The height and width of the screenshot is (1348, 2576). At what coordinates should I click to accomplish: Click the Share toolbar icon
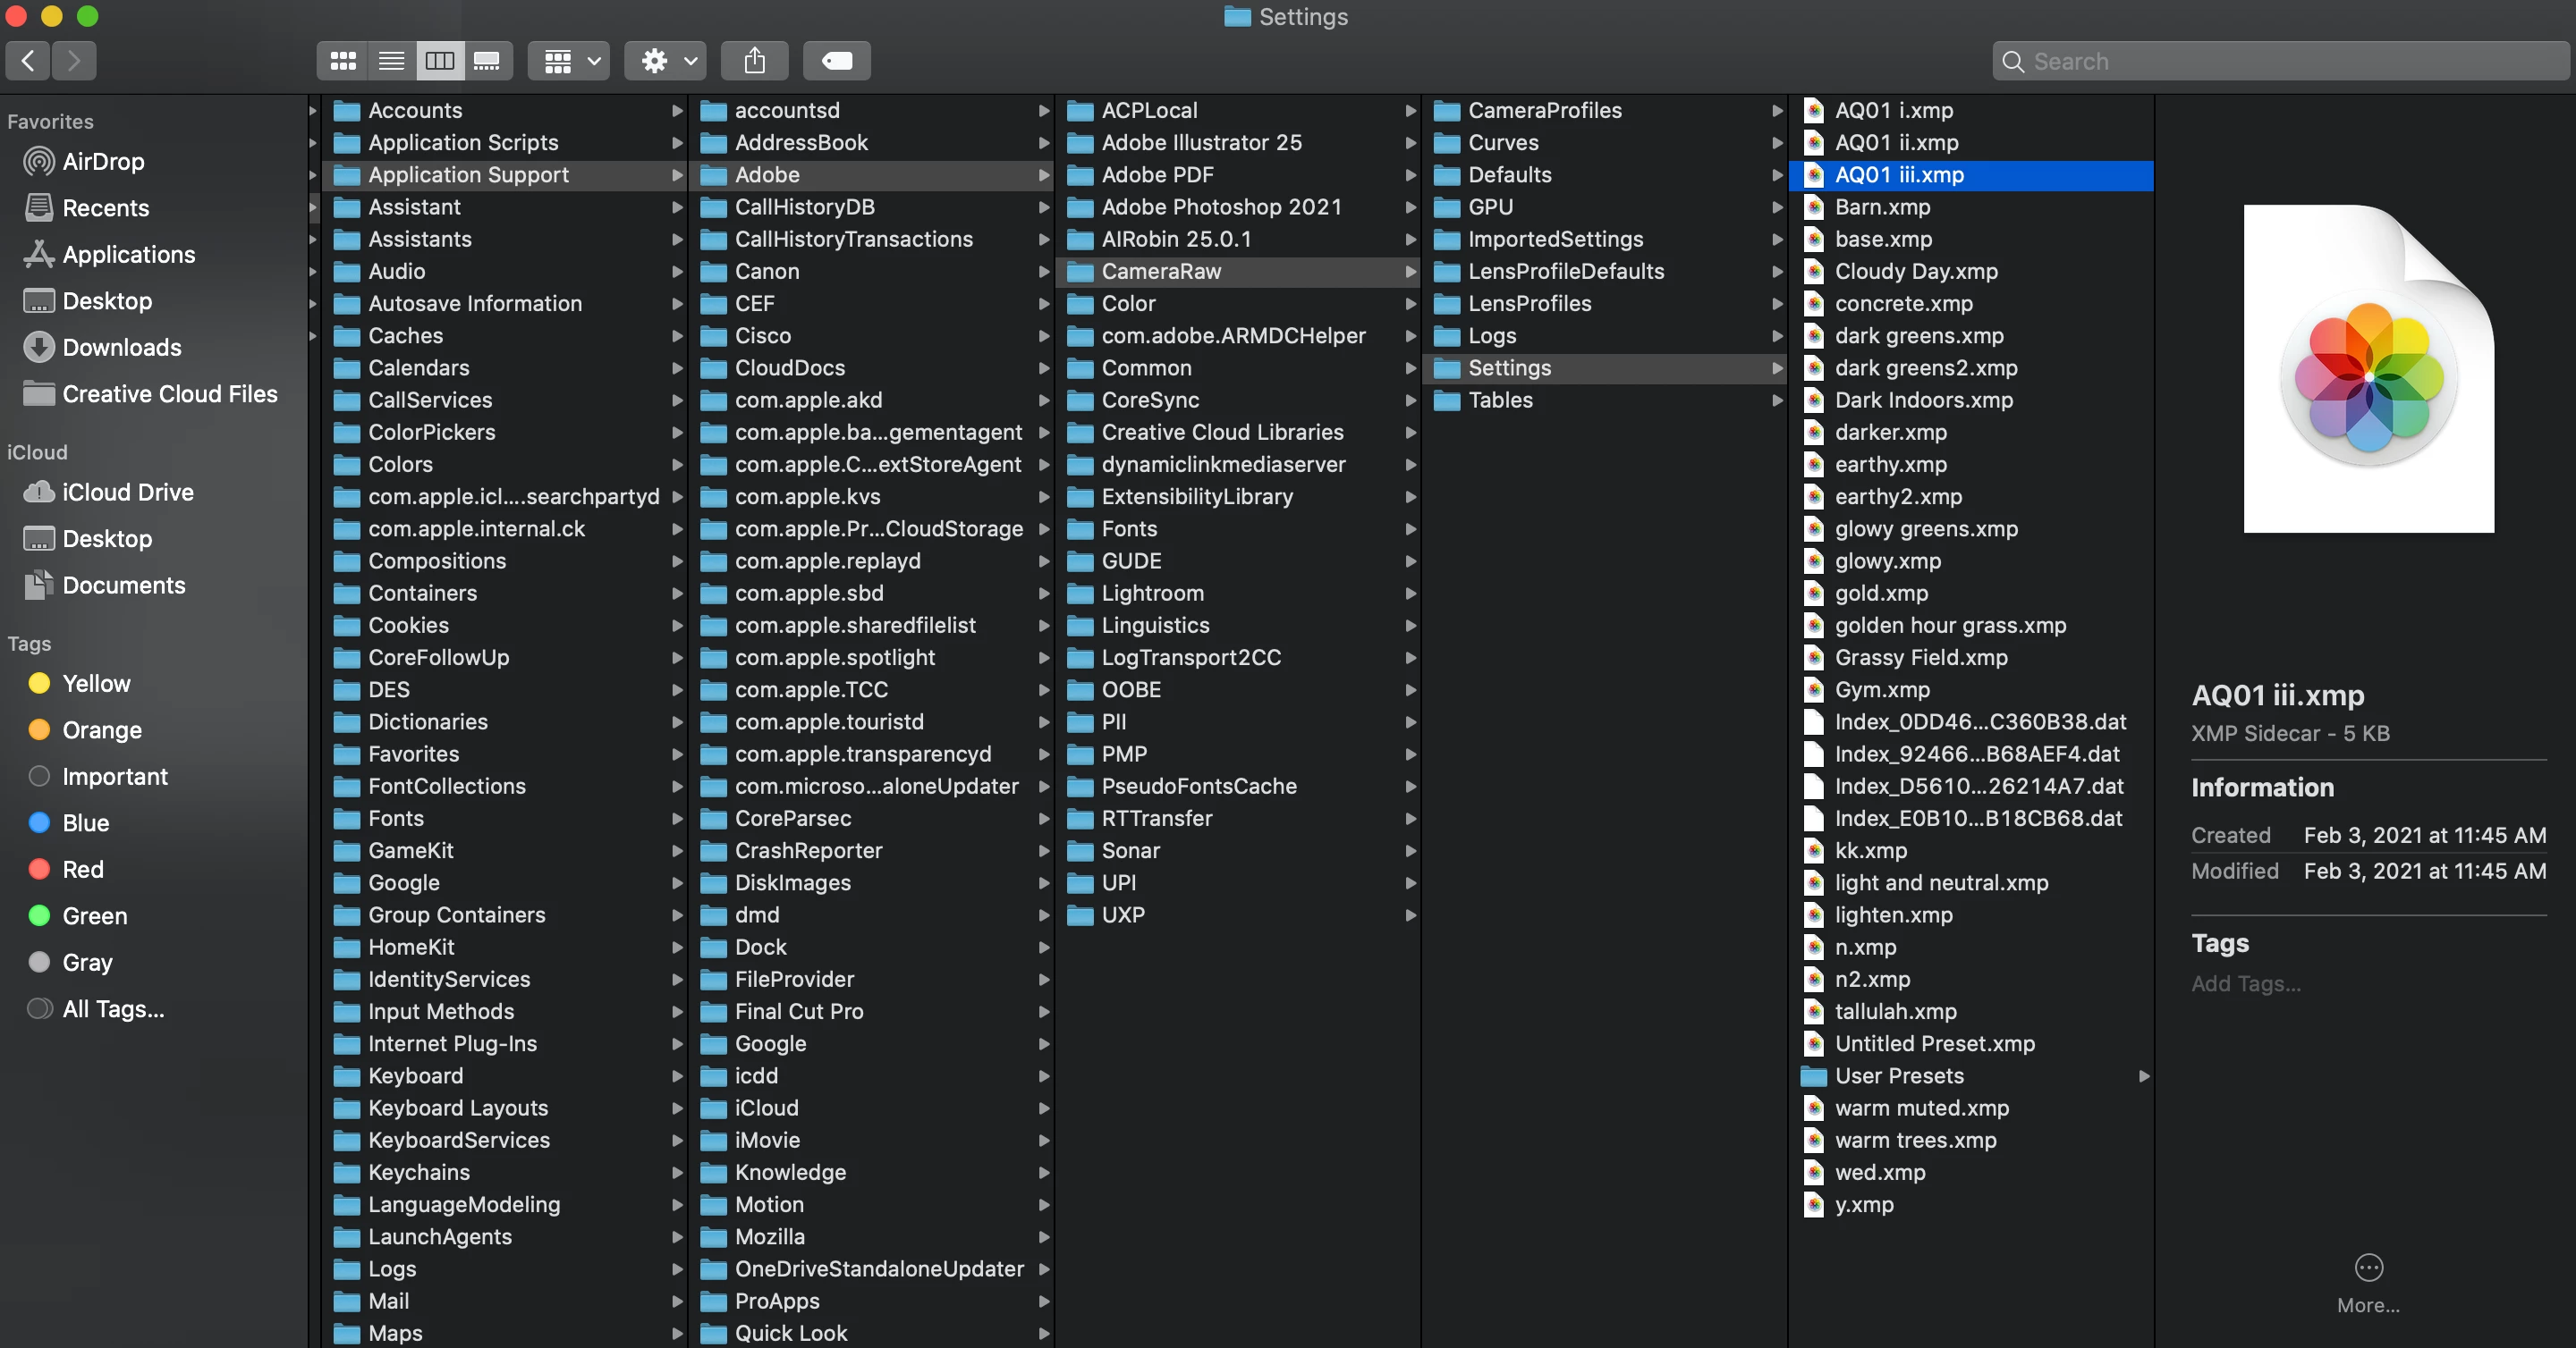[x=755, y=61]
